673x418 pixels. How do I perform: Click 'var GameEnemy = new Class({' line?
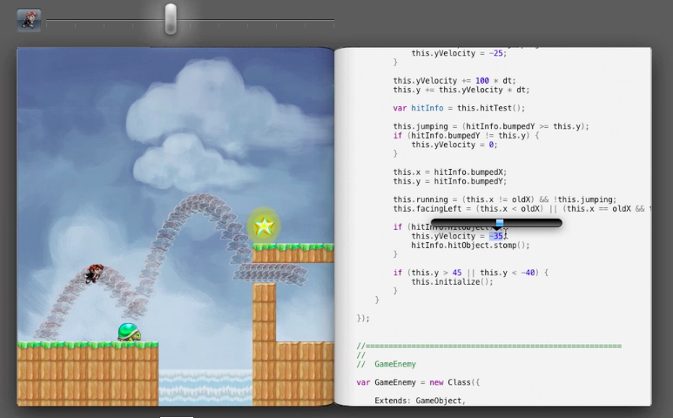(x=418, y=382)
